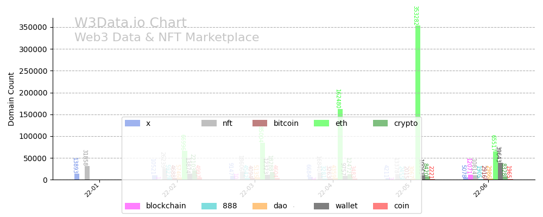This screenshot has width=543, height=217.
Task: Select the crypto legend swatch
Action: pyautogui.click(x=381, y=123)
